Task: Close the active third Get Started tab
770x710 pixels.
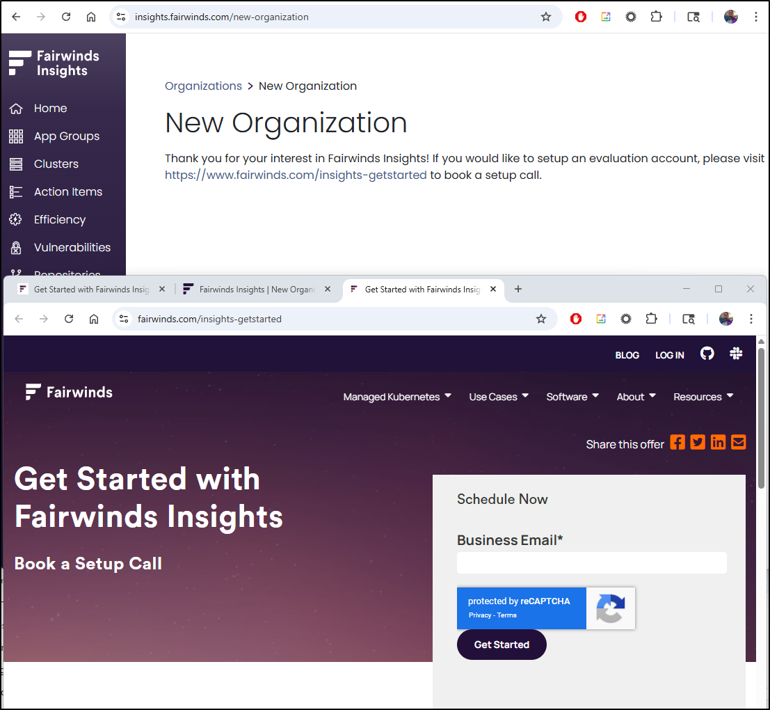Action: pos(493,289)
